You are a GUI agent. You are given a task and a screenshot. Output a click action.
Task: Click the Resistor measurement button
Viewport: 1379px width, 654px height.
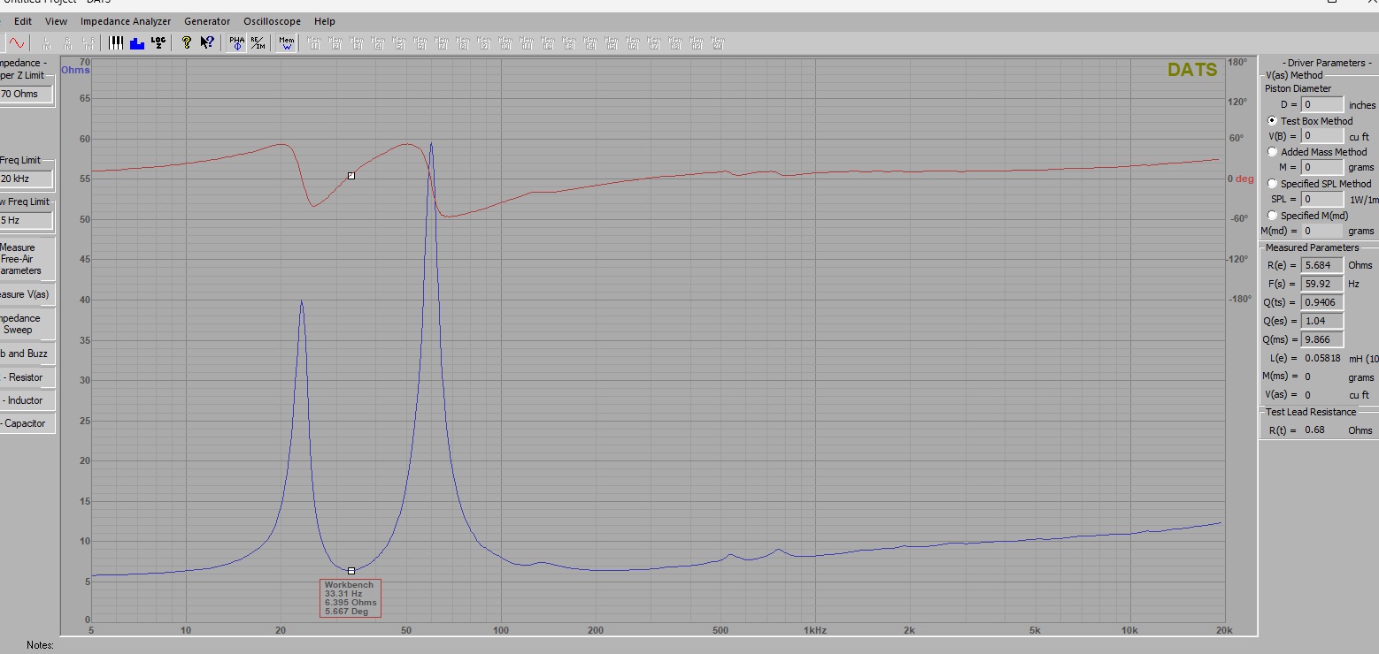[x=26, y=377]
